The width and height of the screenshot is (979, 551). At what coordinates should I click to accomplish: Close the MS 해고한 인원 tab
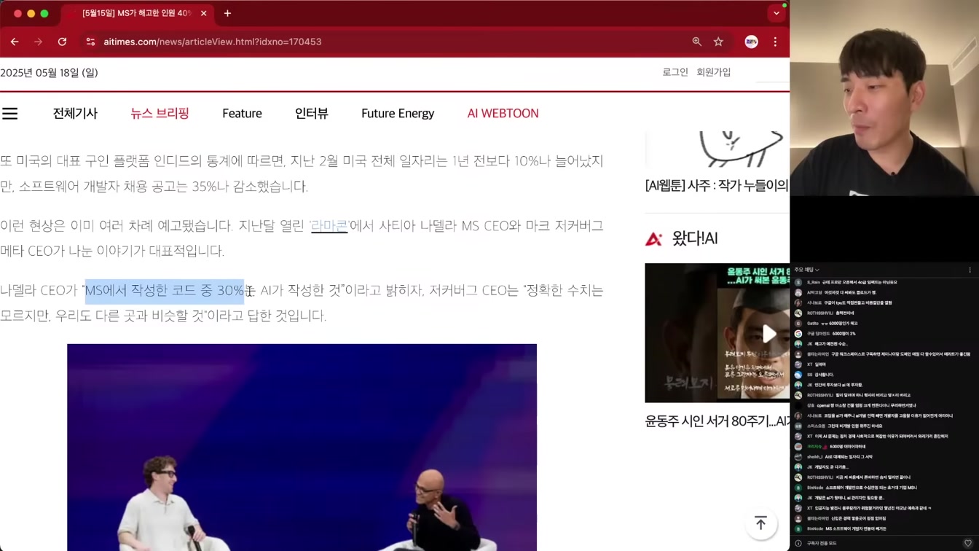(203, 13)
